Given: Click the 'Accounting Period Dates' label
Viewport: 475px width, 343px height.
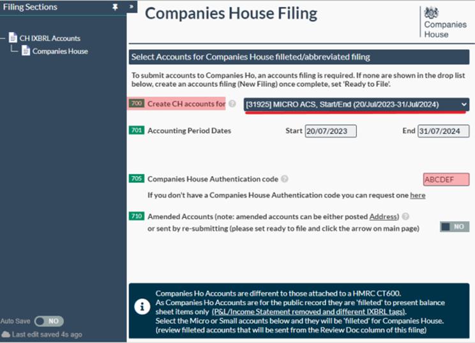Looking at the screenshot, I should click(189, 131).
